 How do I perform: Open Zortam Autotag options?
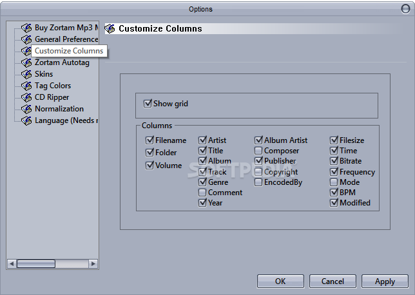pos(63,62)
